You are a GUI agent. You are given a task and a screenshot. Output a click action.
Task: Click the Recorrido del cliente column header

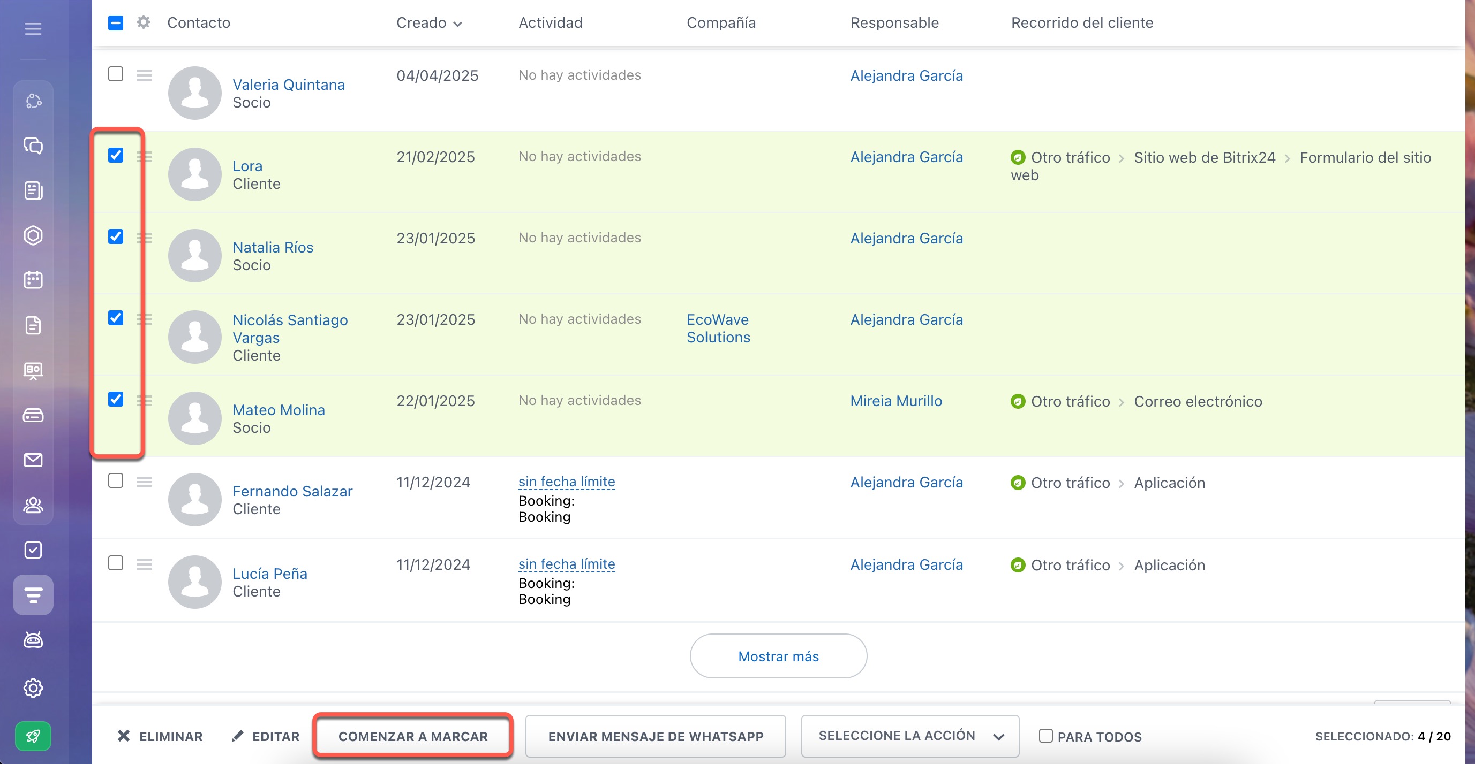tap(1082, 23)
